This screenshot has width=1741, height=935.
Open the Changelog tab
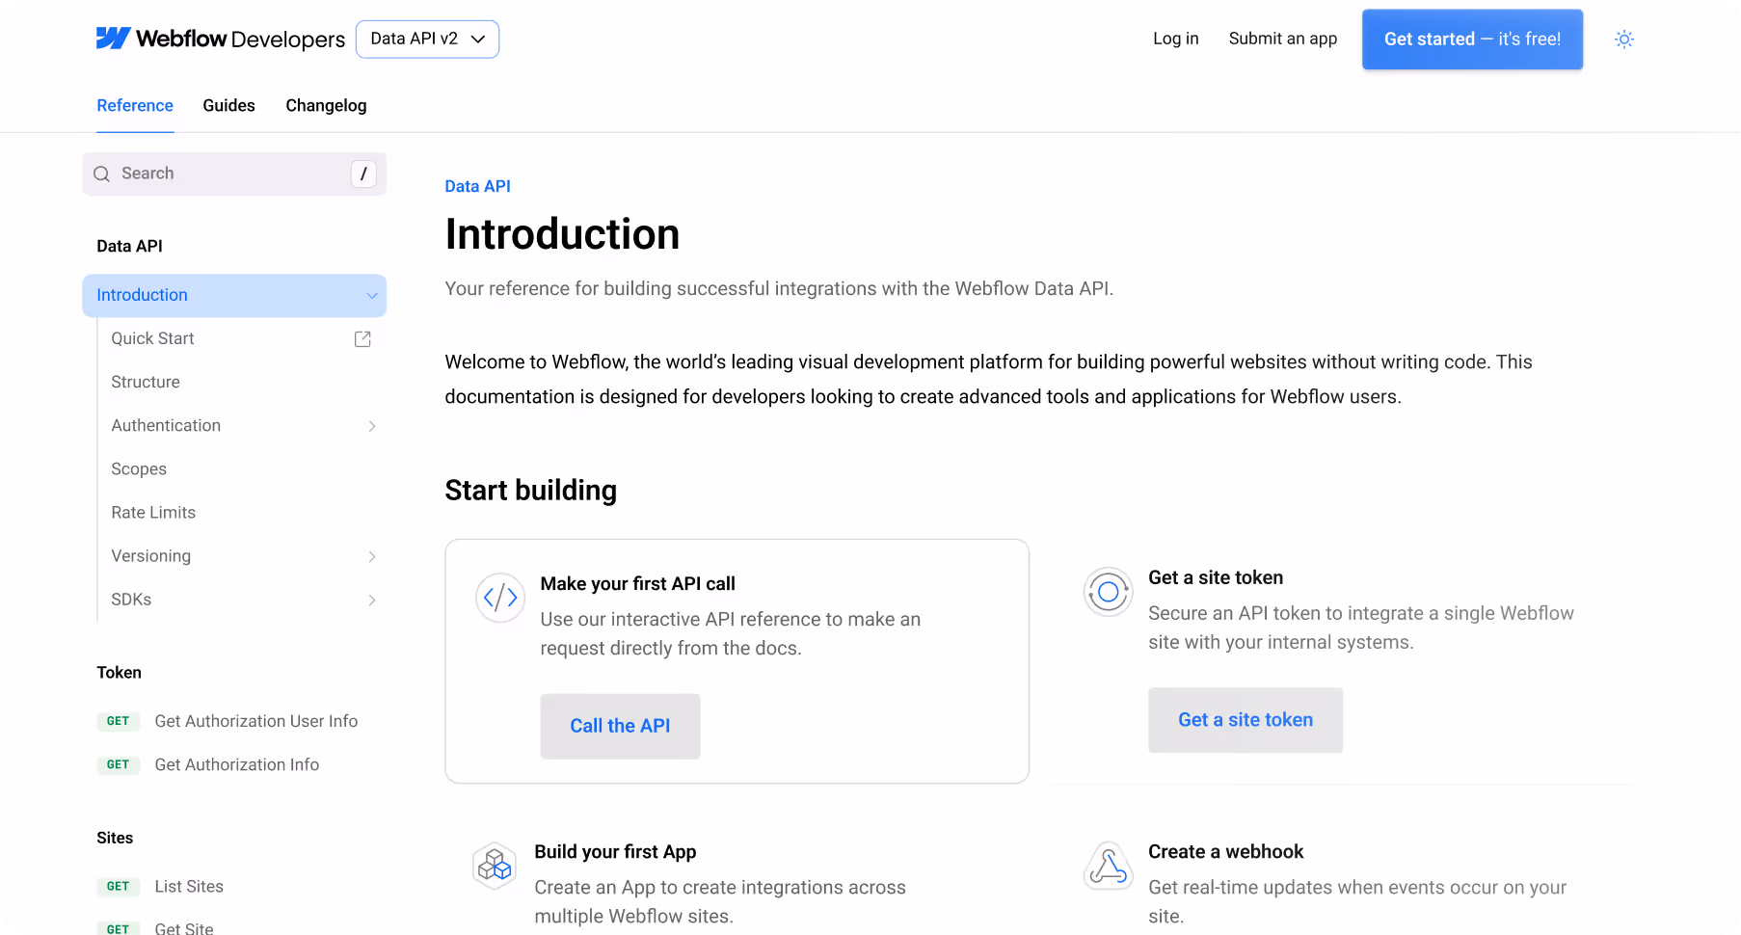click(326, 106)
